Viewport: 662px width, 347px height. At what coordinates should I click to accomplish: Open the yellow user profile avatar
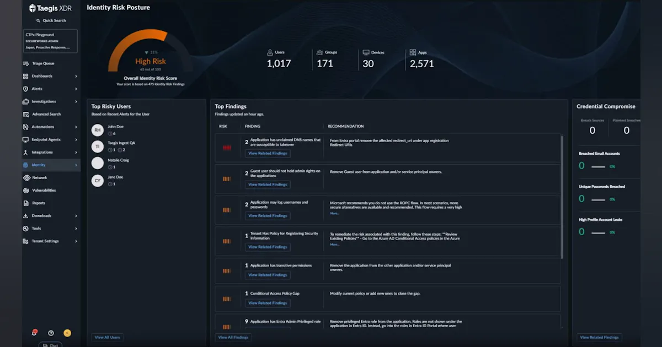pos(67,333)
